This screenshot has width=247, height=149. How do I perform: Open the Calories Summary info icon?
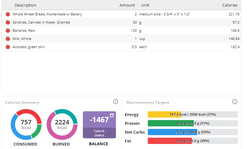point(115,102)
